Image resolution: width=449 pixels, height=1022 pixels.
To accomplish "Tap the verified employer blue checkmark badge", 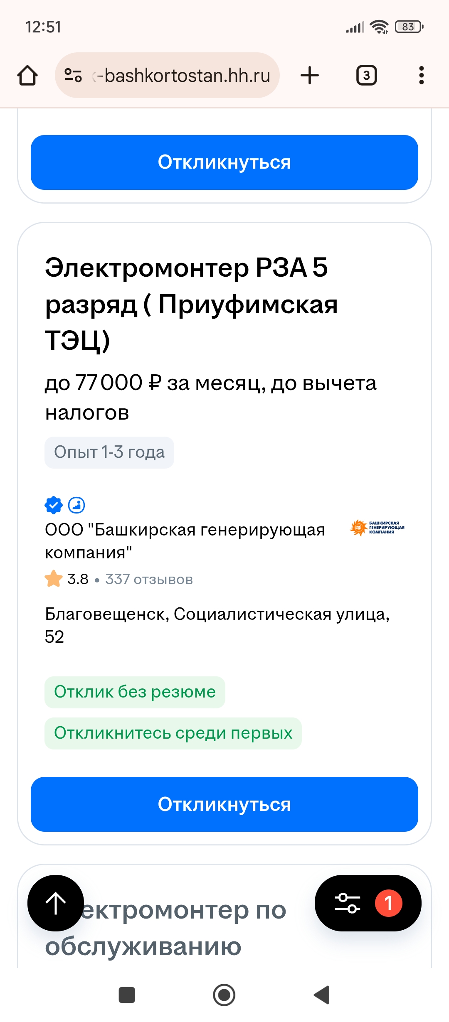I will [x=54, y=505].
